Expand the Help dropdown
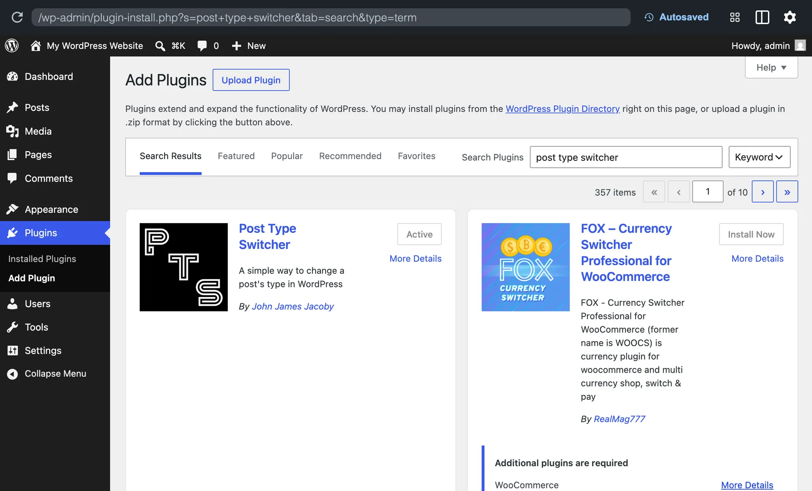 tap(771, 67)
